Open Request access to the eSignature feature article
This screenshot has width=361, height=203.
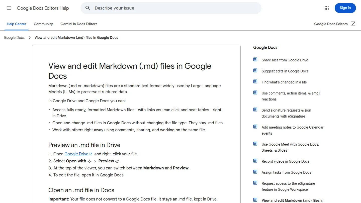pos(288,186)
